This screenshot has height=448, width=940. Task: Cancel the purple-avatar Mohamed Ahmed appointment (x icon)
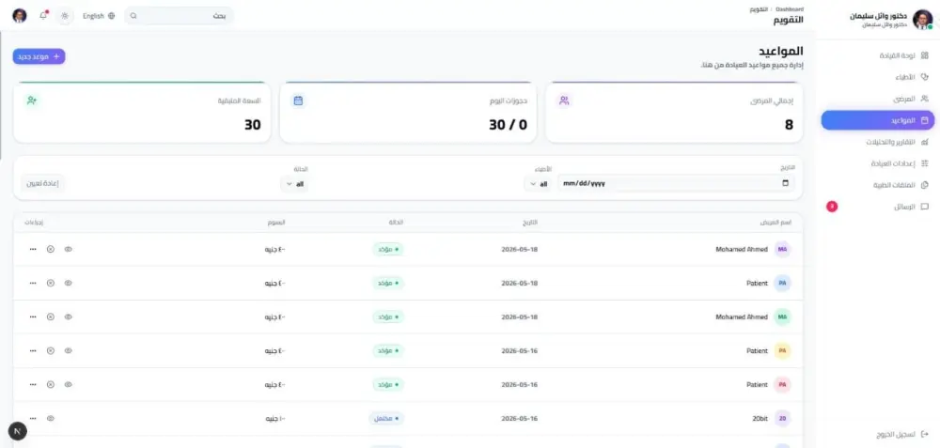[x=51, y=249]
